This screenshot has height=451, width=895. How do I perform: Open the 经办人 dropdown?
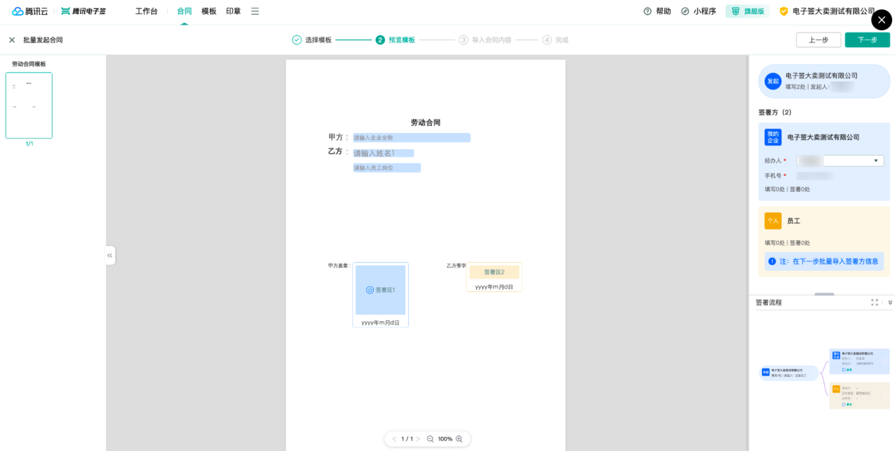click(x=840, y=160)
